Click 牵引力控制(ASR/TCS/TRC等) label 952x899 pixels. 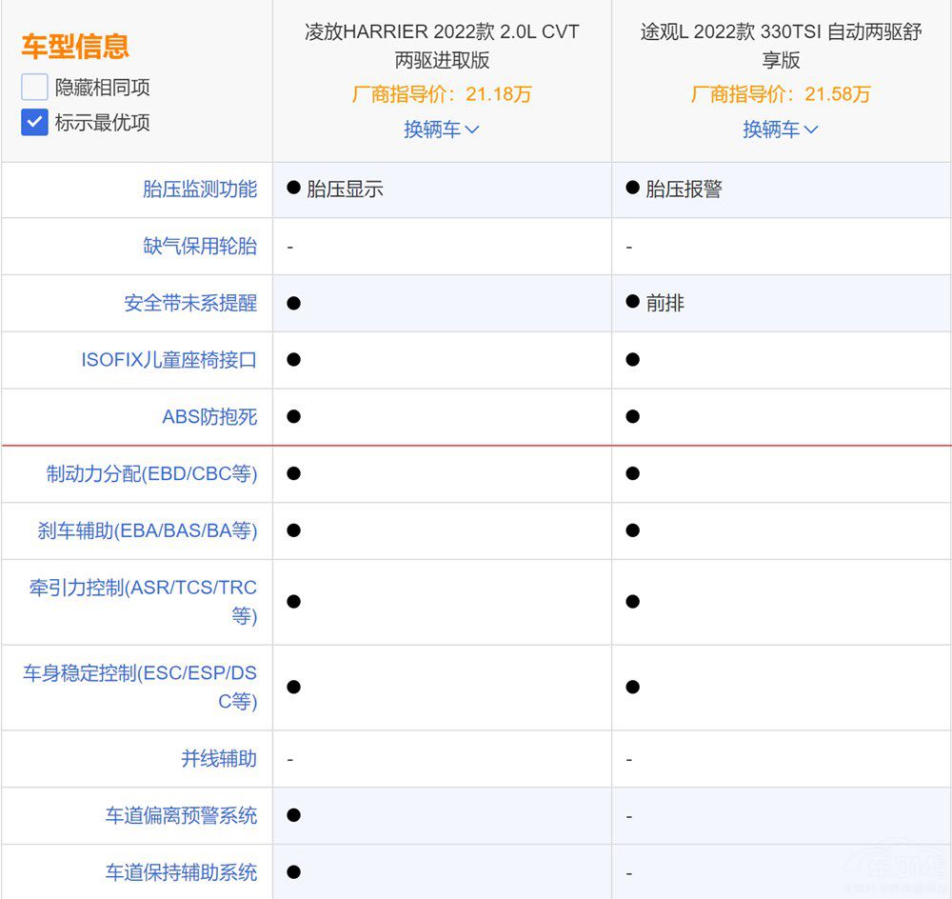(143, 602)
